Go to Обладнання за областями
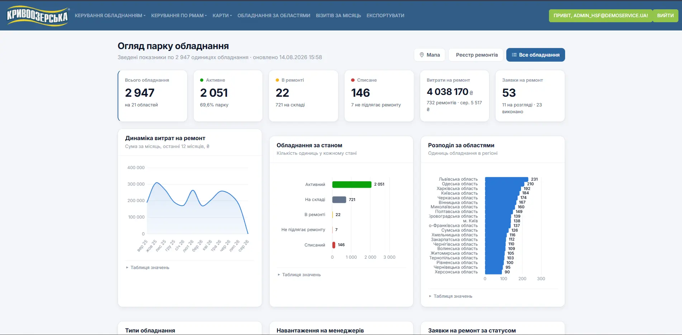This screenshot has height=335, width=682. (x=274, y=15)
